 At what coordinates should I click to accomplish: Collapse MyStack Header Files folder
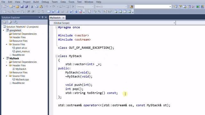(x=6, y=65)
